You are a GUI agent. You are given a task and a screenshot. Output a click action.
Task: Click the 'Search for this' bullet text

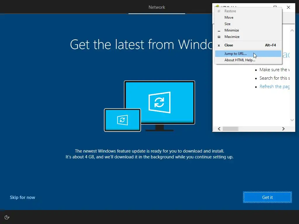pyautogui.click(x=274, y=78)
